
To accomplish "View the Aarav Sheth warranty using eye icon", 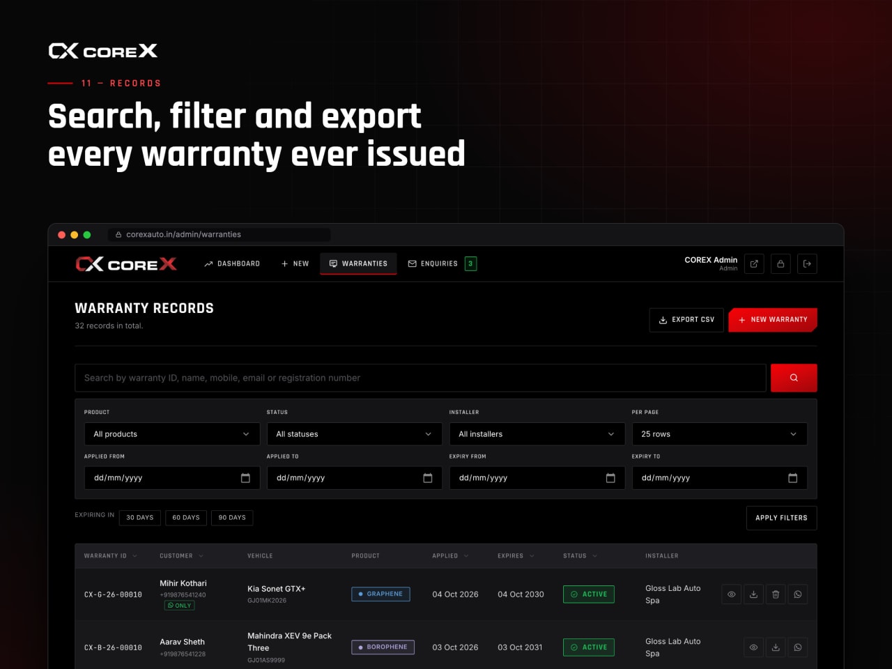I will (753, 647).
